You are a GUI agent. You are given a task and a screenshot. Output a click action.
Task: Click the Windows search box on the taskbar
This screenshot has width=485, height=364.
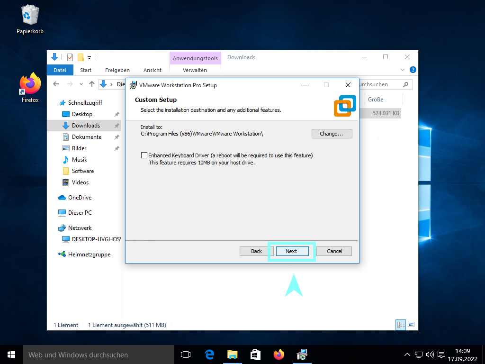[x=95, y=354]
